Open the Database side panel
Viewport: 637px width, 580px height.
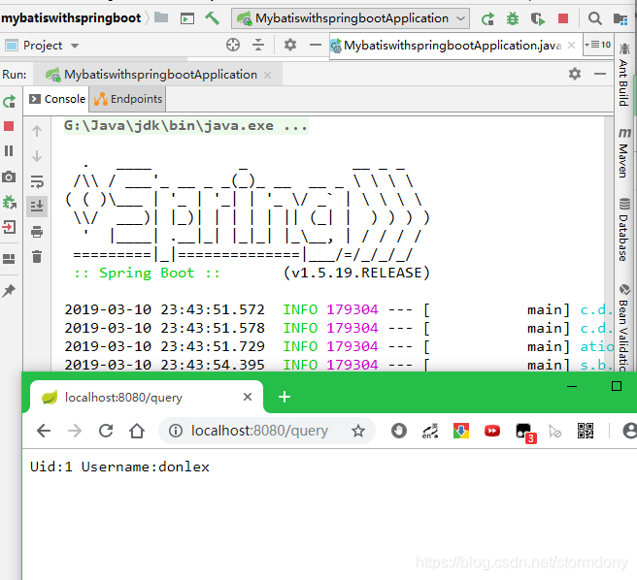(624, 230)
